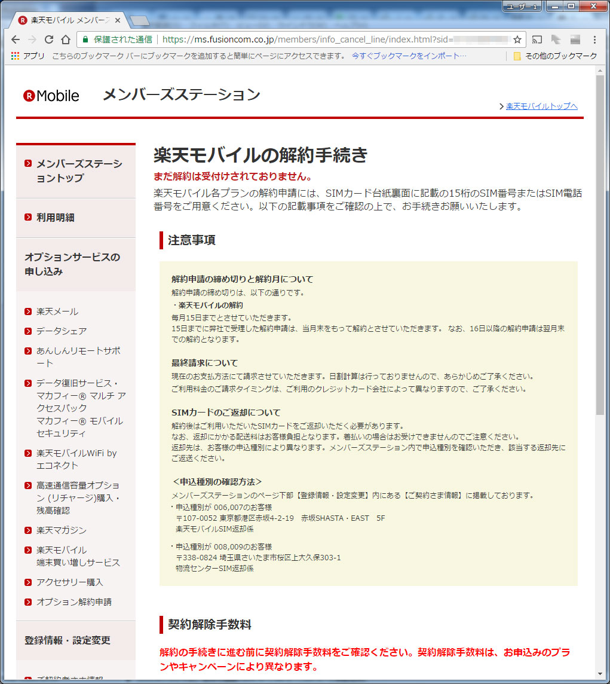Click the vertical page scrollbar
The height and width of the screenshot is (684, 610).
coord(600,239)
